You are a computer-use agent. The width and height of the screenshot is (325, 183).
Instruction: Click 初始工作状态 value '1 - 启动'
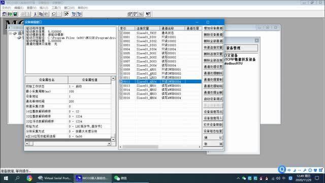pyautogui.click(x=89, y=86)
